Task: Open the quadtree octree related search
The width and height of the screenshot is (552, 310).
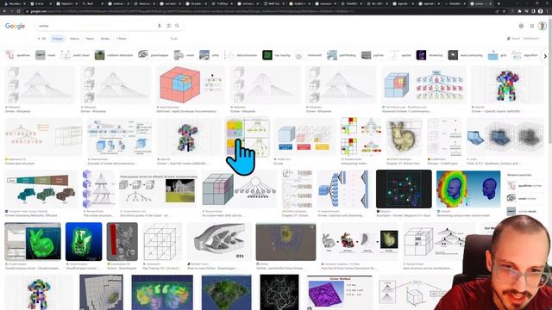Action: coord(524,186)
